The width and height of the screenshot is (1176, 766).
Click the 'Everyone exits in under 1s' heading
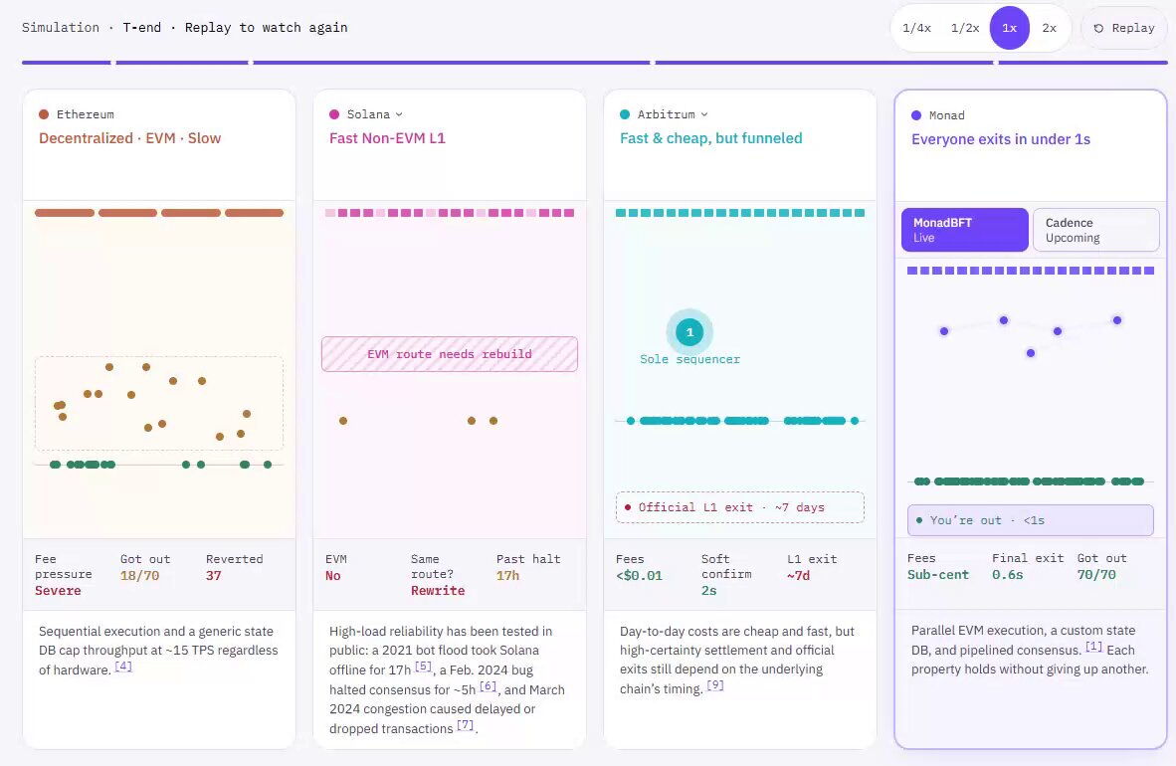pyautogui.click(x=1001, y=139)
